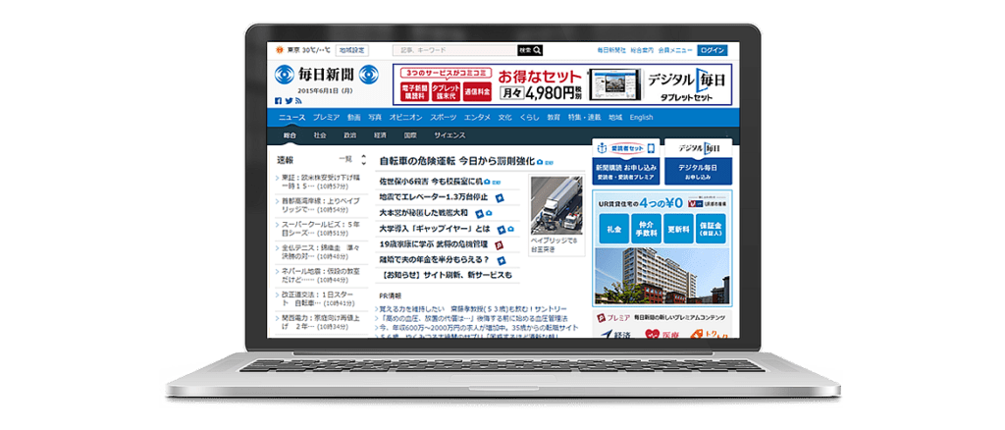
Task: Select the 総合 sub-navigation tab
Action: pyautogui.click(x=290, y=135)
